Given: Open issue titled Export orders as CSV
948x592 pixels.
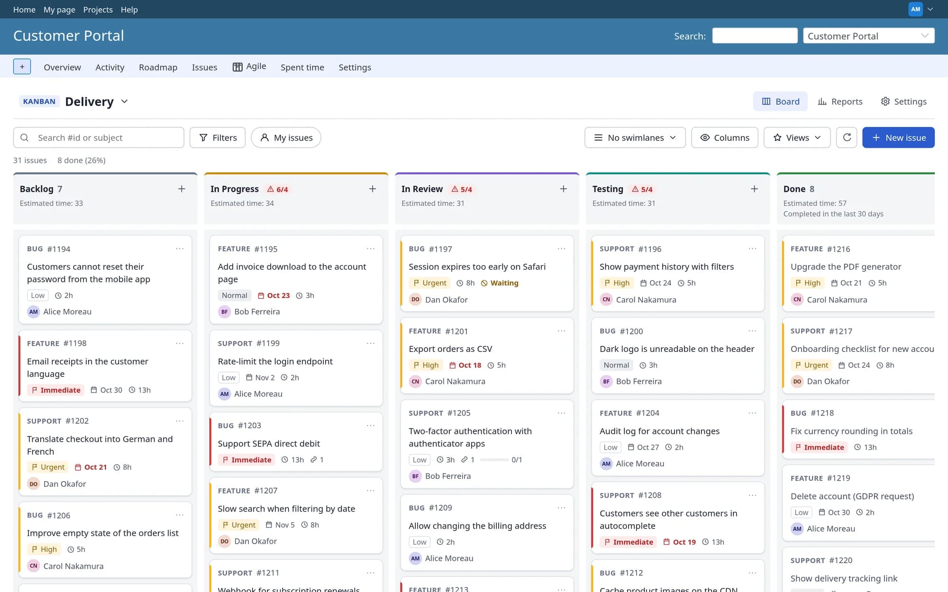Looking at the screenshot, I should [x=450, y=349].
